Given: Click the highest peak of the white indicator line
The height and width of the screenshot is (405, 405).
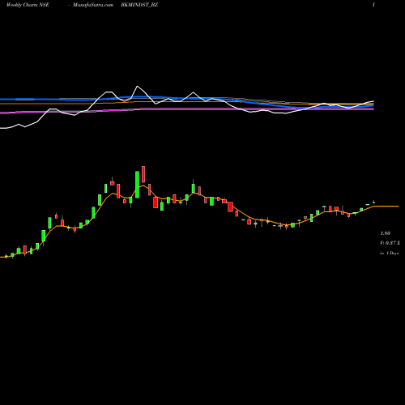Looking at the screenshot, I should [137, 86].
